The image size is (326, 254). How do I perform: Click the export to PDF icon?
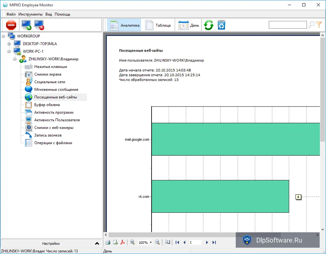pos(123,242)
